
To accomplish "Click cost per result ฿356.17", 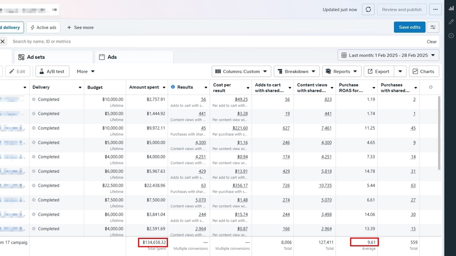I will click(240, 186).
